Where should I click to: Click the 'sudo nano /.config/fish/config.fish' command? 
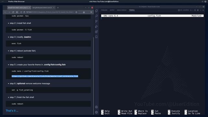tap(30, 71)
